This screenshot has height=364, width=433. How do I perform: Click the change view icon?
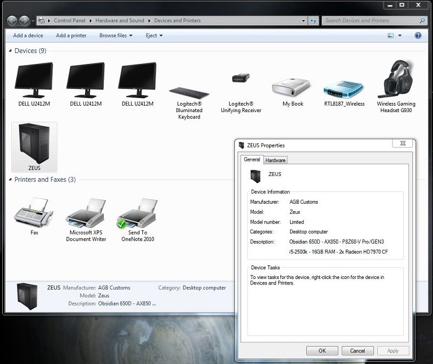(x=390, y=35)
